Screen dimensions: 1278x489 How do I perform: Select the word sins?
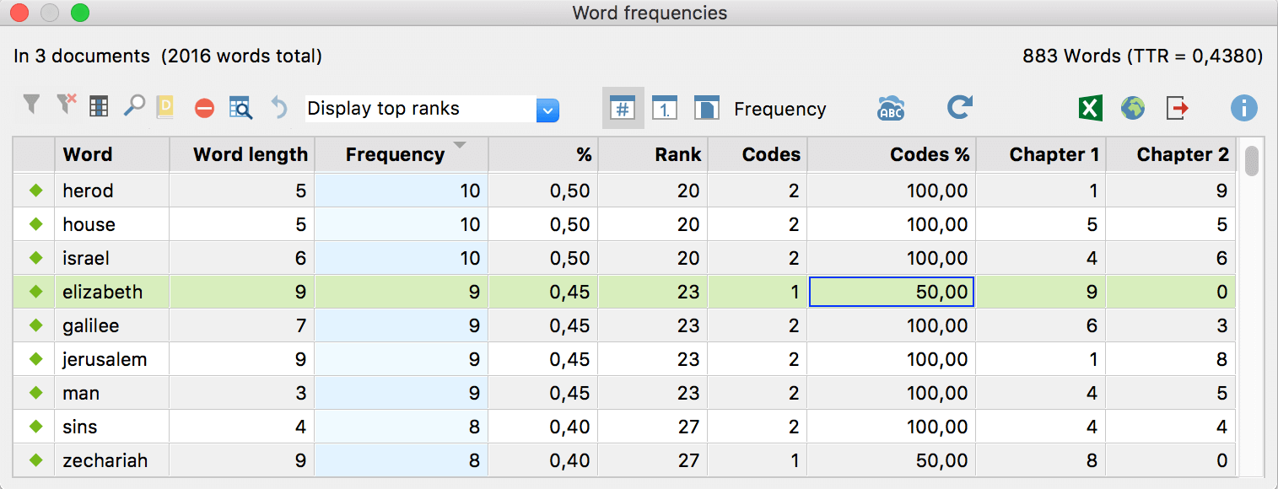point(80,427)
